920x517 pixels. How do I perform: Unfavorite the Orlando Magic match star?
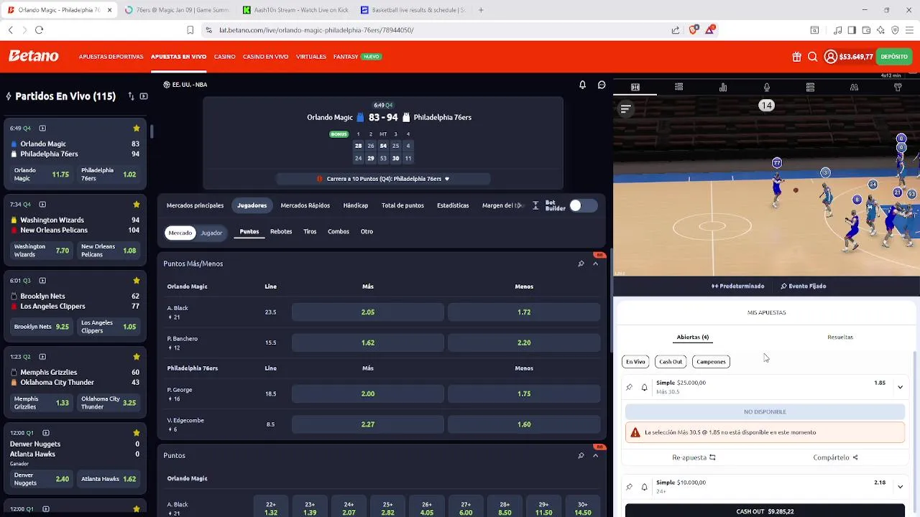pyautogui.click(x=136, y=129)
